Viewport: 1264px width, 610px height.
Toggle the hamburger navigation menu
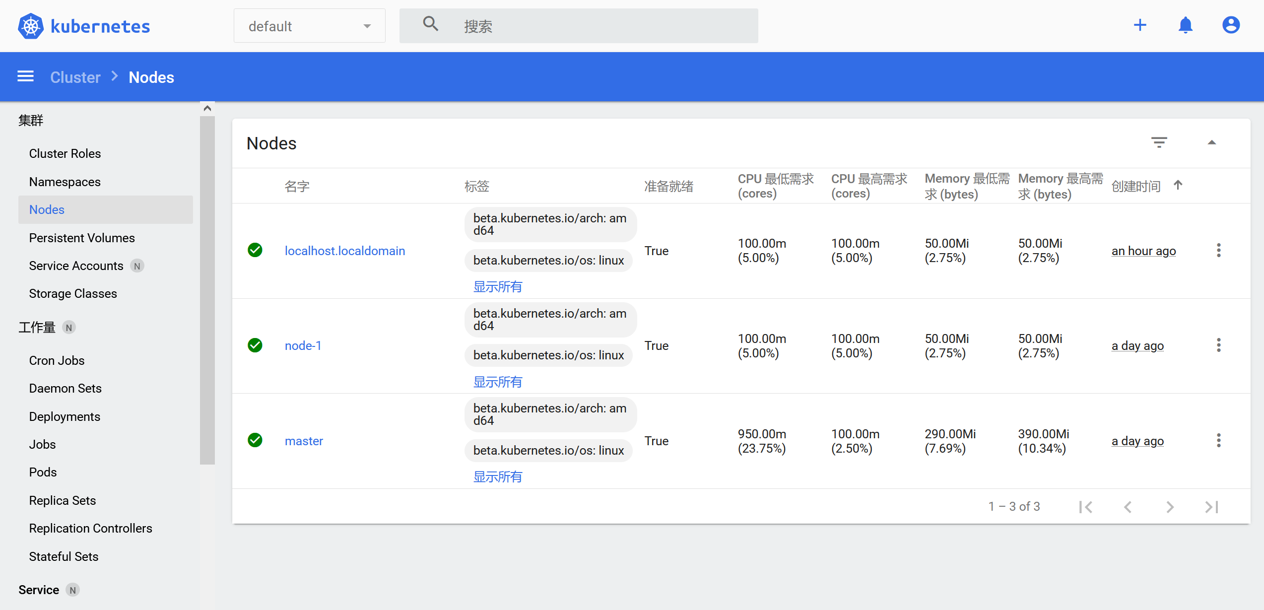[26, 76]
